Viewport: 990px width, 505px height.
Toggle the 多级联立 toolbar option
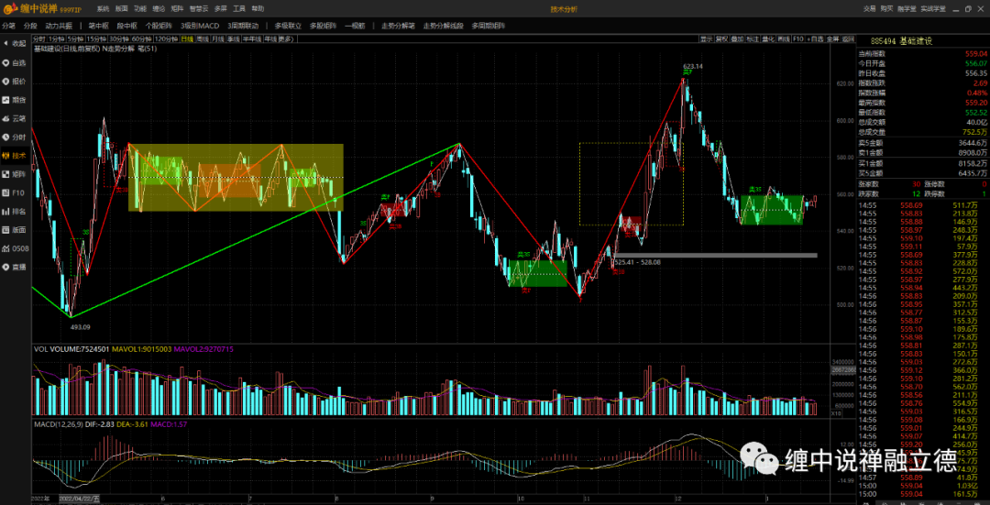(289, 26)
